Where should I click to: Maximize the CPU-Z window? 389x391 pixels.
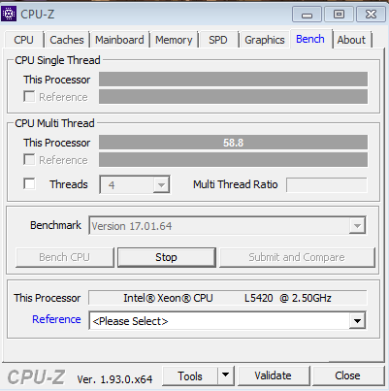coord(339,15)
